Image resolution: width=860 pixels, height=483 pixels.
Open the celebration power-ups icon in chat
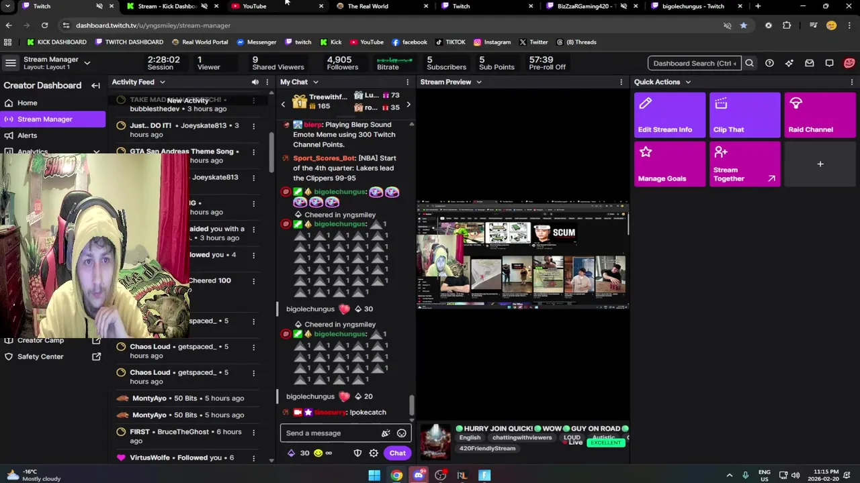point(386,433)
